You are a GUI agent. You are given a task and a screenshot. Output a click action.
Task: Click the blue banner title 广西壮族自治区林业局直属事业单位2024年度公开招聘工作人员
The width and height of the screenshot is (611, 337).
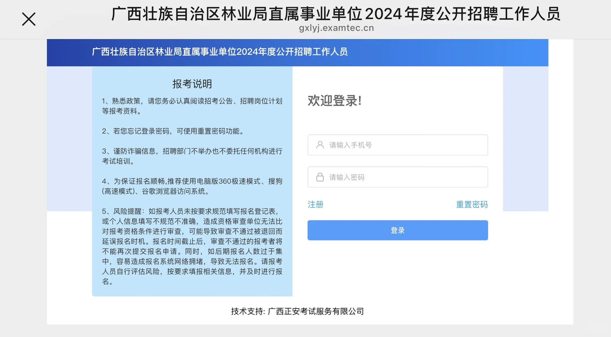tap(220, 53)
